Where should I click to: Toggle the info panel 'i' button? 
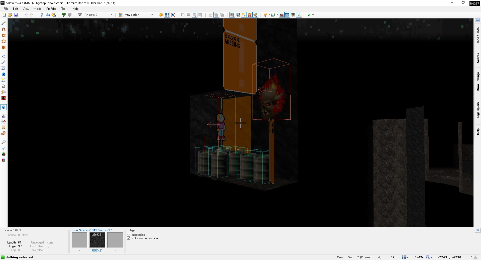(x=299, y=15)
